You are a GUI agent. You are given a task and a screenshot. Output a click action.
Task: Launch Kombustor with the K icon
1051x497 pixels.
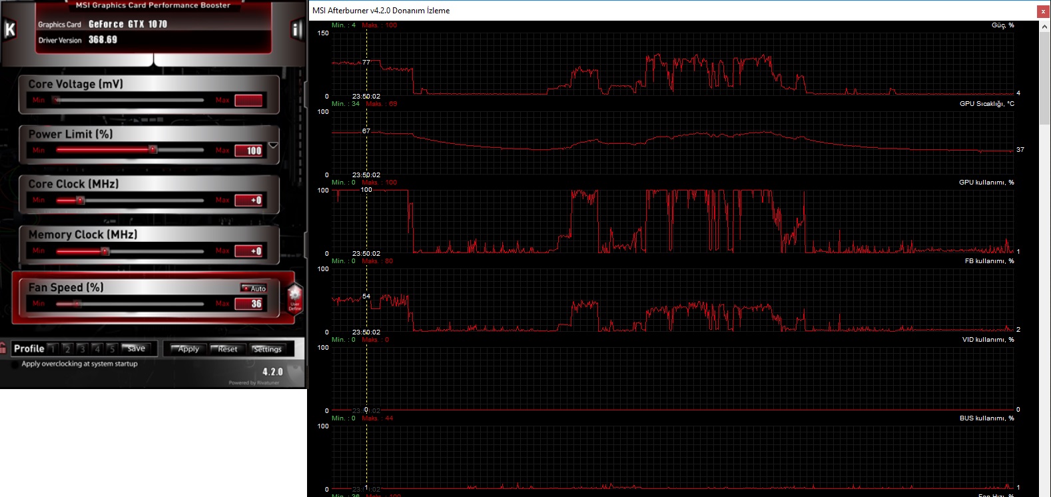click(10, 29)
